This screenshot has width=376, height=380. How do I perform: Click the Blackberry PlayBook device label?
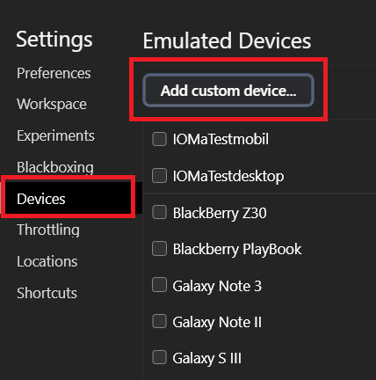(237, 250)
